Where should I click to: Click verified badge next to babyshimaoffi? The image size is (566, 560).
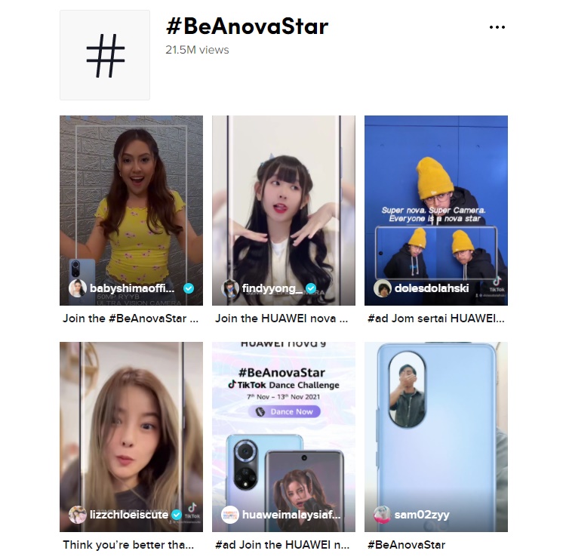(x=189, y=288)
